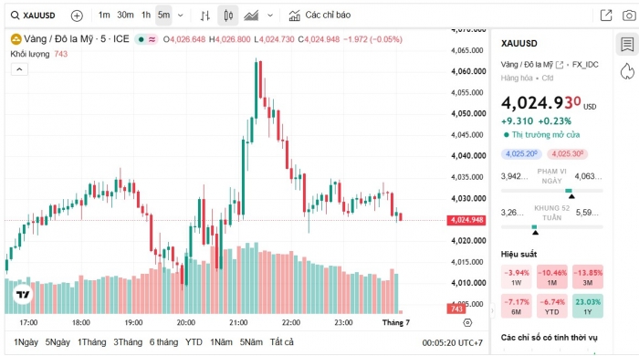Open chart in popup window icon
Screen dimensions: 639x356
pyautogui.click(x=606, y=16)
